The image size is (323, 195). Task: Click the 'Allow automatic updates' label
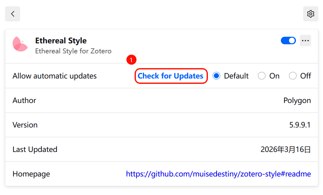coord(55,76)
